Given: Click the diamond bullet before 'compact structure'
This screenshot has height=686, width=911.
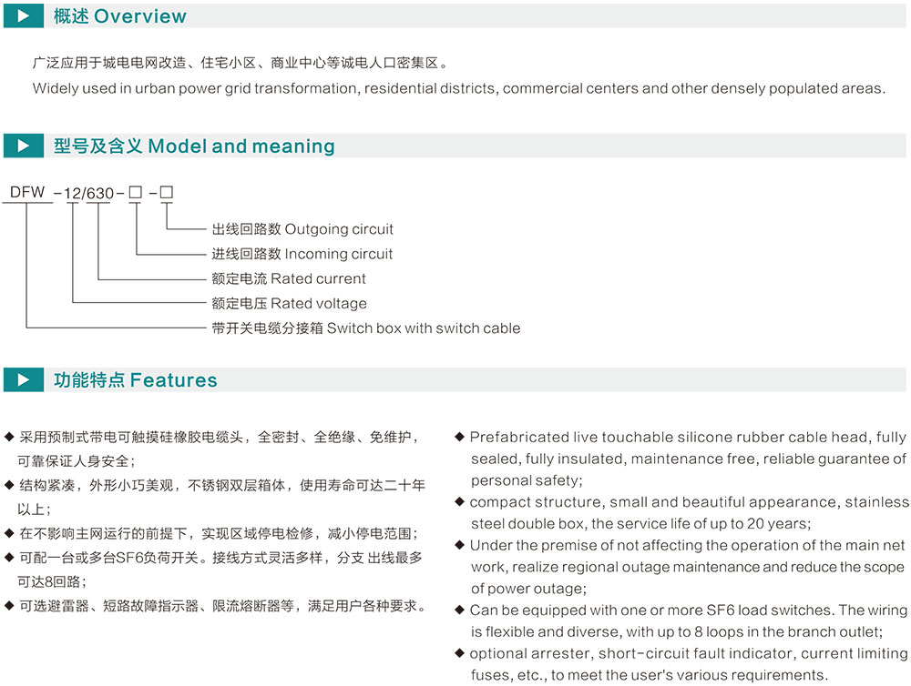Looking at the screenshot, I should pos(461,502).
